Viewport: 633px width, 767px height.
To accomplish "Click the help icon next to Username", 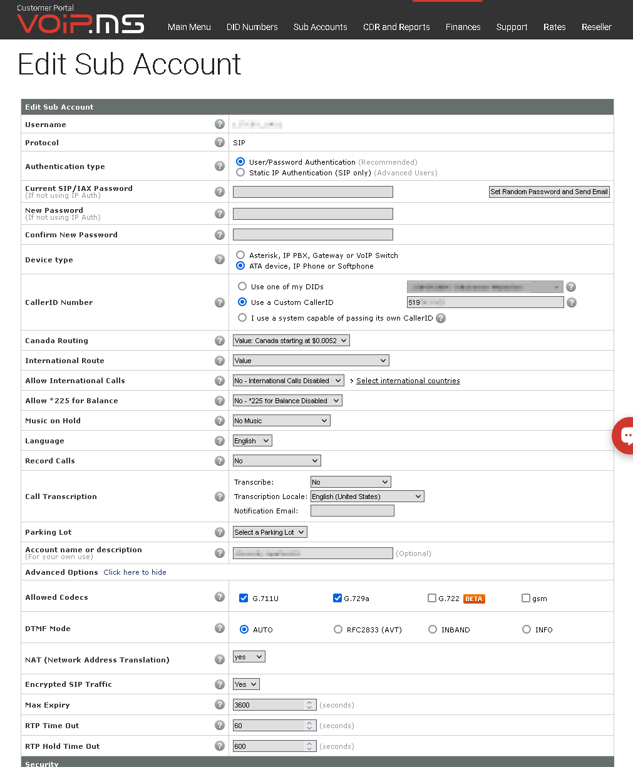I will point(219,124).
